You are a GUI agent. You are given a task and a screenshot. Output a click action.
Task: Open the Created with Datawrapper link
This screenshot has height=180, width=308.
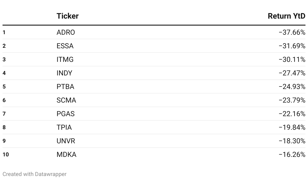click(x=35, y=174)
